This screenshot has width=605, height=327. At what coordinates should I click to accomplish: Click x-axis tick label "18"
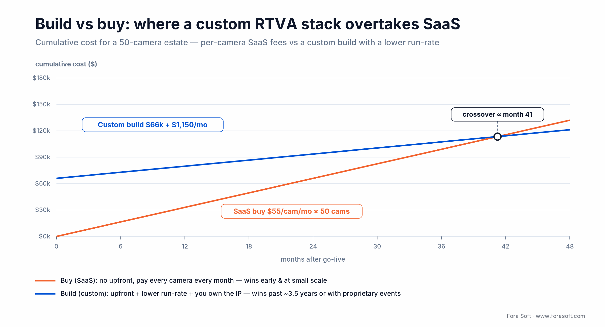249,247
